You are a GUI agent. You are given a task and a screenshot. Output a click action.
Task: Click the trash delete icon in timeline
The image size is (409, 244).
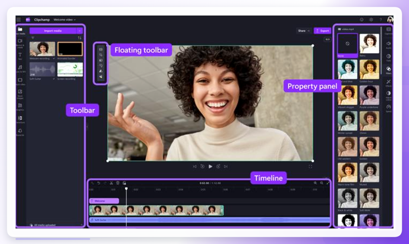[117, 183]
